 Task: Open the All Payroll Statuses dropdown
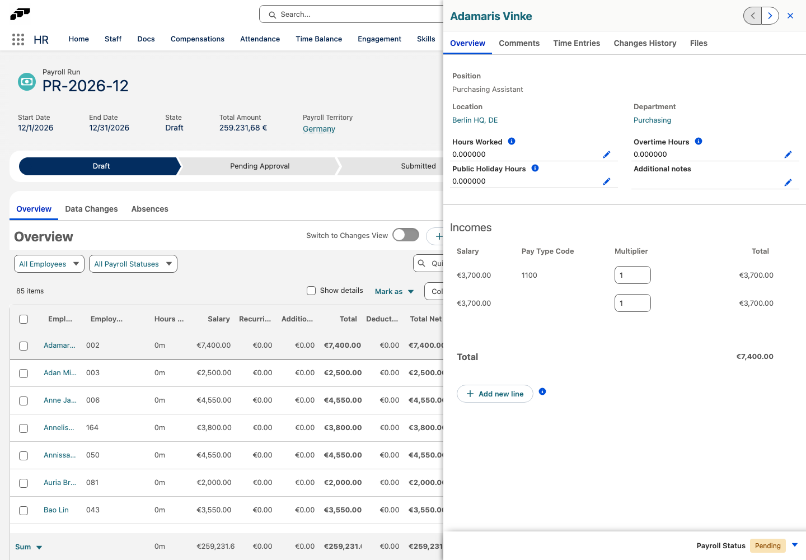pyautogui.click(x=133, y=264)
